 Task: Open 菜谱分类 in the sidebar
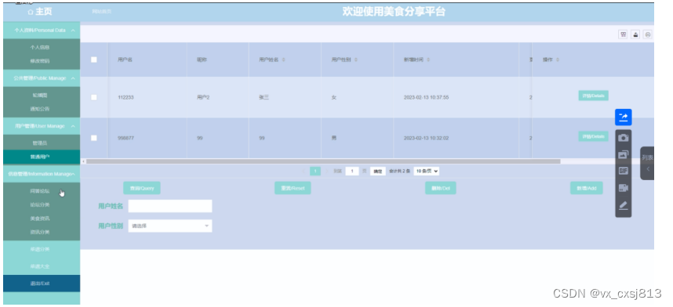(39, 249)
